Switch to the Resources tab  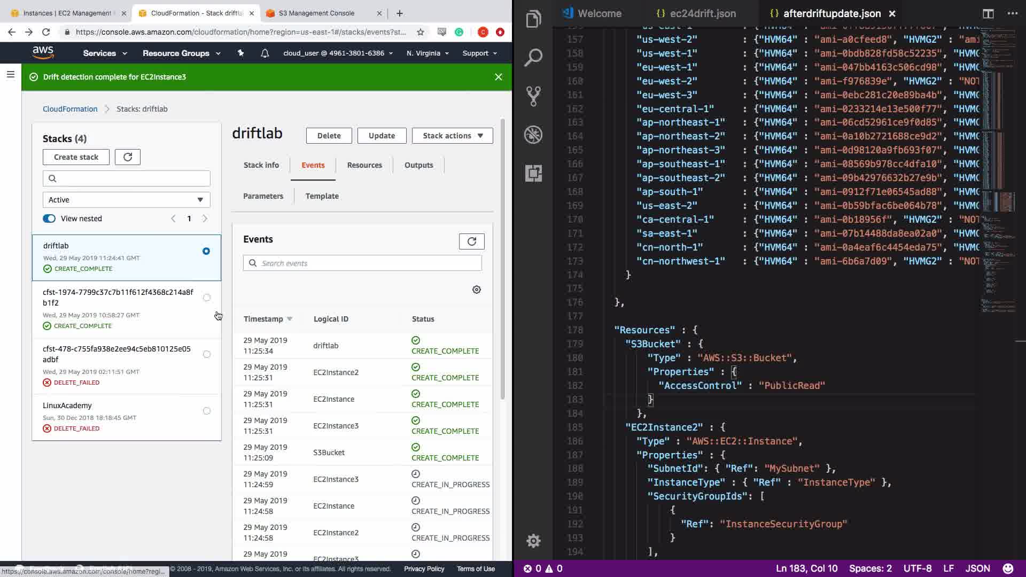pos(364,165)
